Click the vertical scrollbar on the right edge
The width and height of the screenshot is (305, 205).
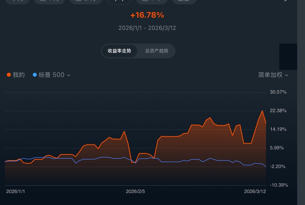pyautogui.click(x=301, y=101)
